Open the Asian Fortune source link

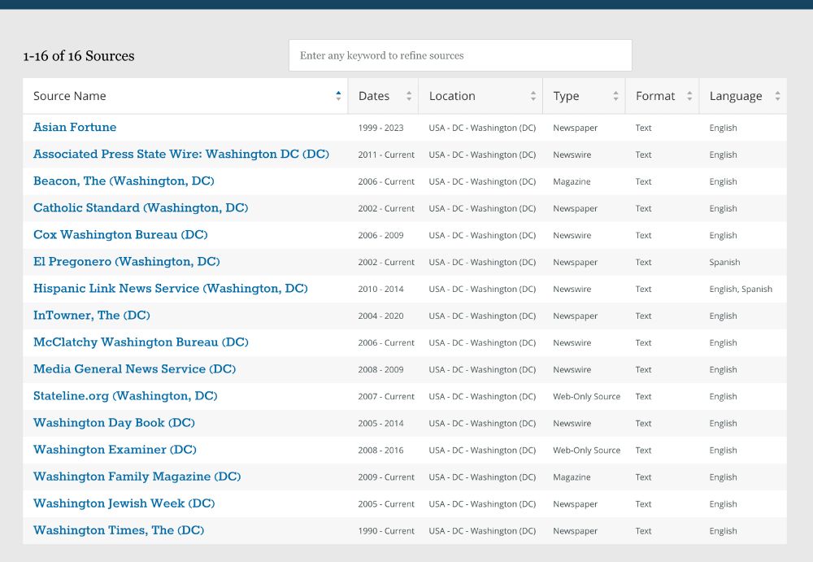tap(75, 127)
